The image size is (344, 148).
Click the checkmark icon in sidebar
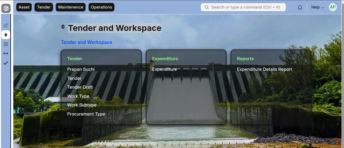pyautogui.click(x=6, y=63)
